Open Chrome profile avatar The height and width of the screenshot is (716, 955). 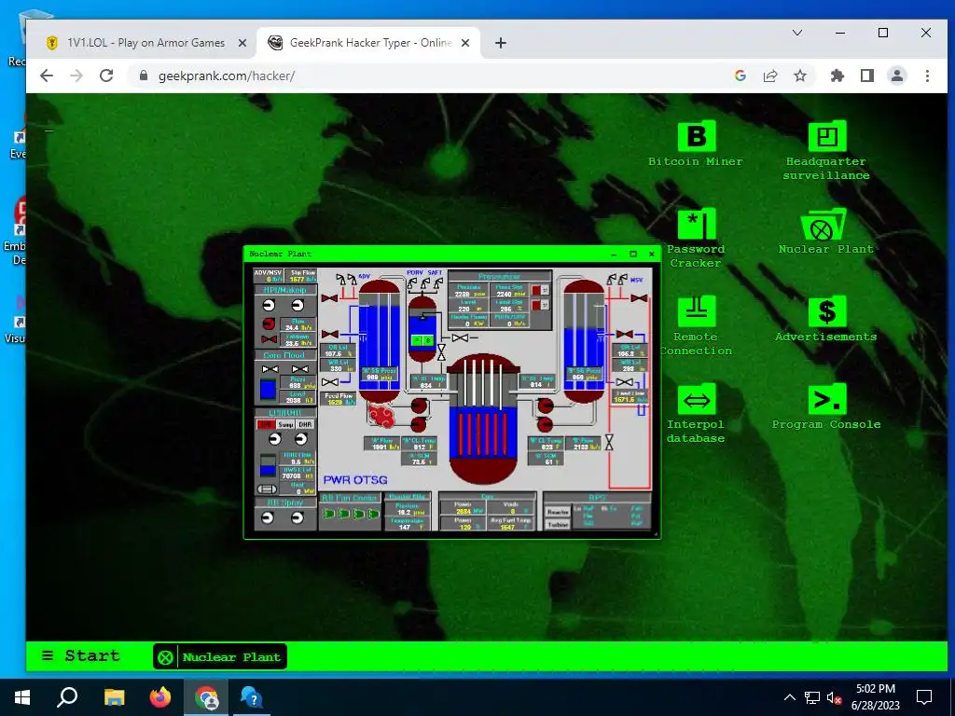click(897, 76)
